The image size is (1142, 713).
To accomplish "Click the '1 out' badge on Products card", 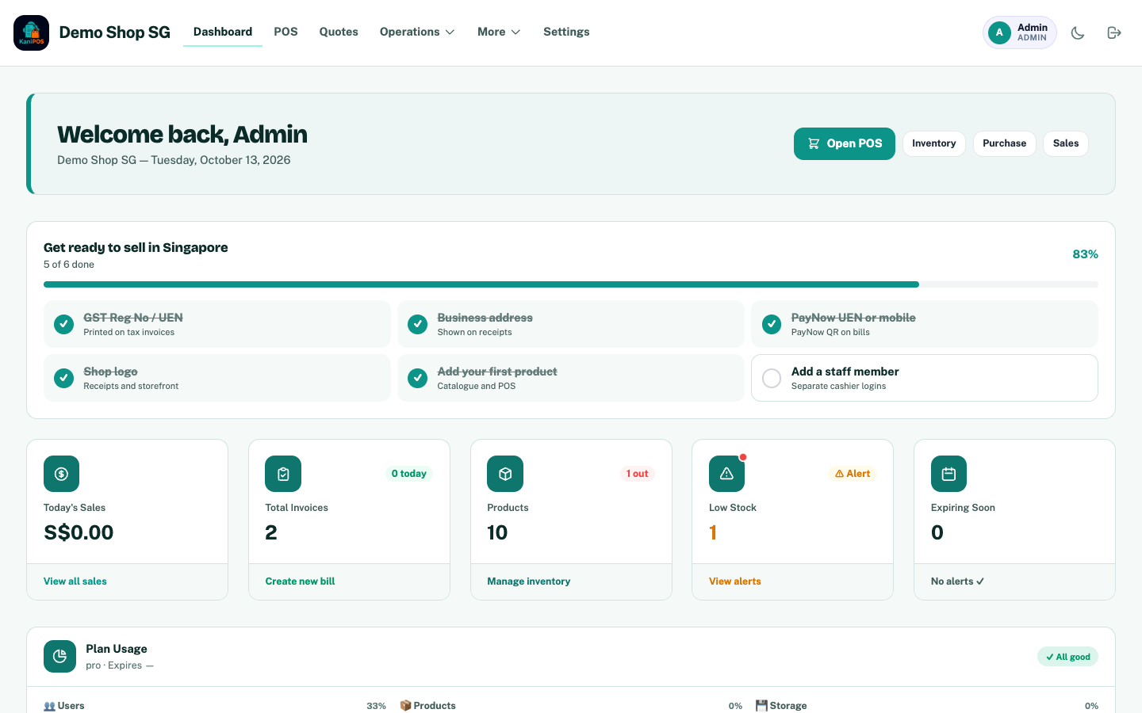I will point(638,474).
